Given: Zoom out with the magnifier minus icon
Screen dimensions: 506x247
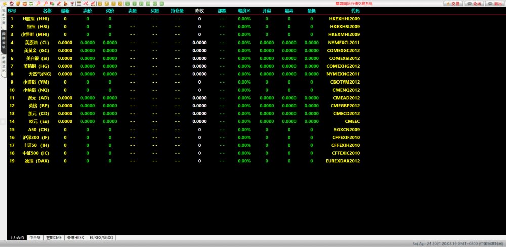Looking at the screenshot, I should tap(46, 4).
